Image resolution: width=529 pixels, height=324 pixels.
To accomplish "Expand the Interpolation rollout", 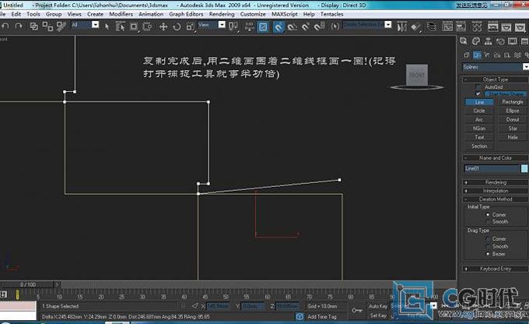I will click(496, 191).
